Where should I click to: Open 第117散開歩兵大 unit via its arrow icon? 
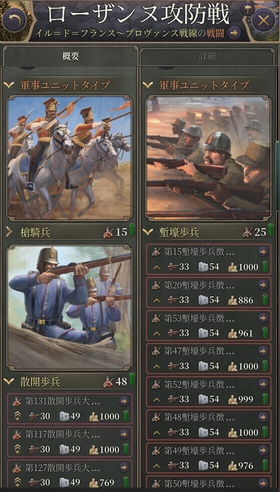coord(124,434)
